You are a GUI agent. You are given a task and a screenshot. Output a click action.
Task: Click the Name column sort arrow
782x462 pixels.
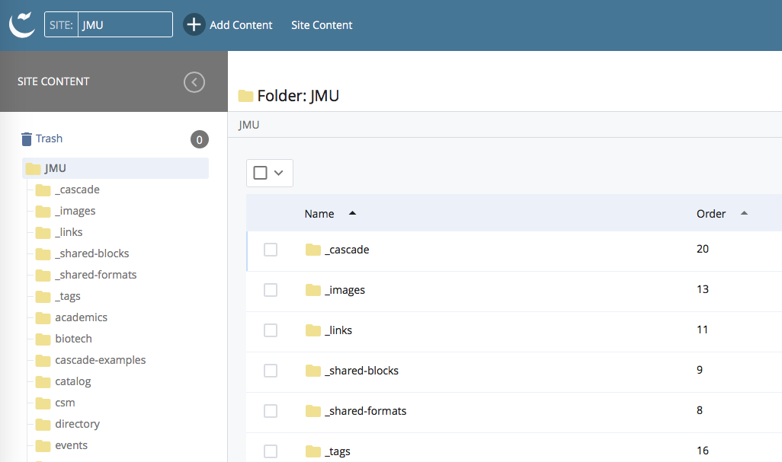pyautogui.click(x=353, y=213)
